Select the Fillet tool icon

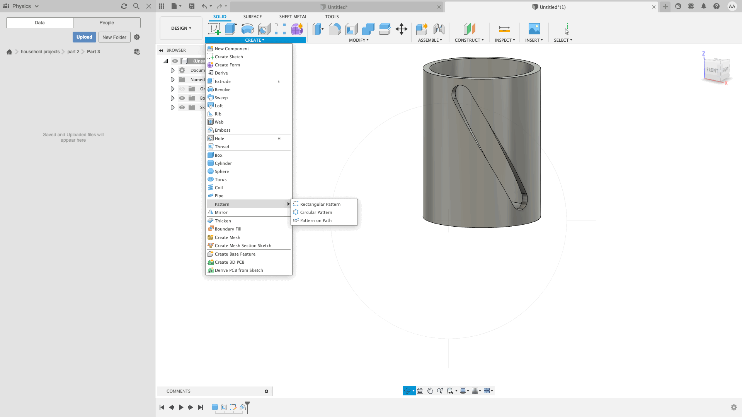point(335,29)
